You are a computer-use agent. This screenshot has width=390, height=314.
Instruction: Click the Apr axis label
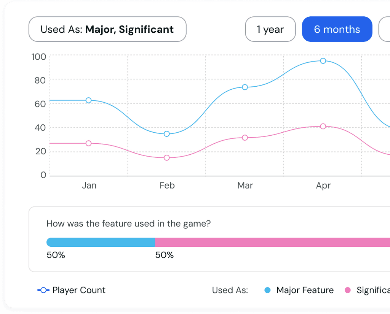coord(323,186)
